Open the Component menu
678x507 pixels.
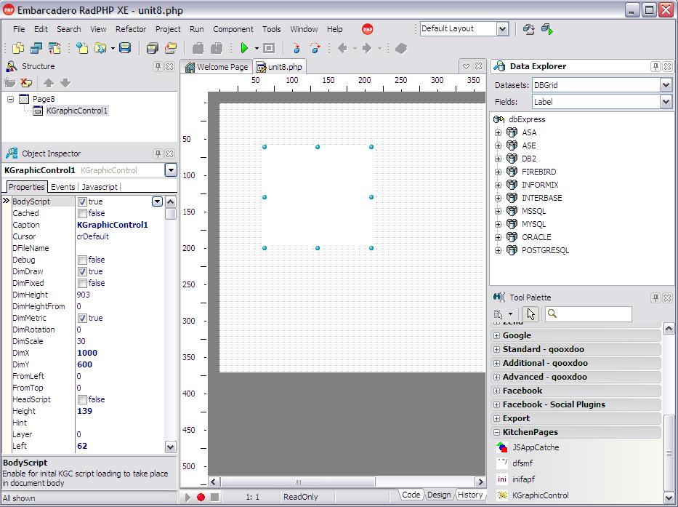pyautogui.click(x=233, y=29)
